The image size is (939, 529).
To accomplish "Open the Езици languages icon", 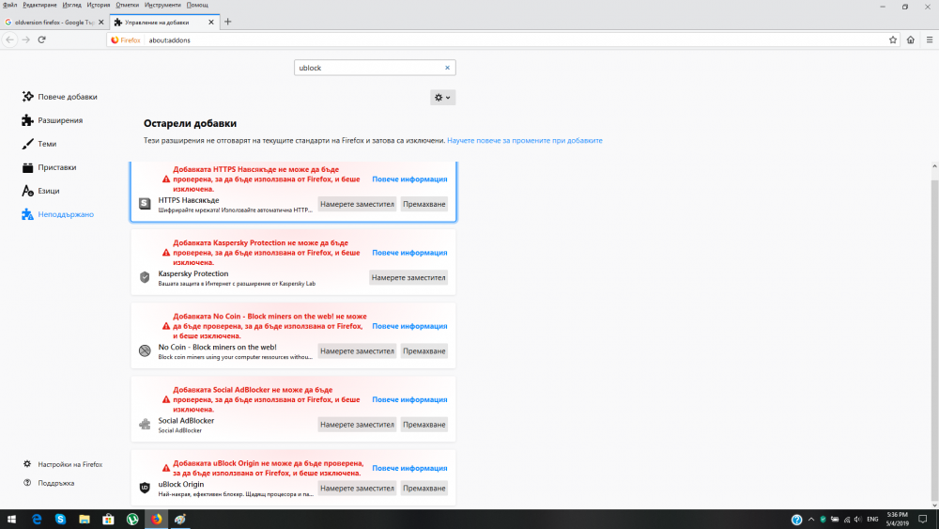I will point(27,191).
